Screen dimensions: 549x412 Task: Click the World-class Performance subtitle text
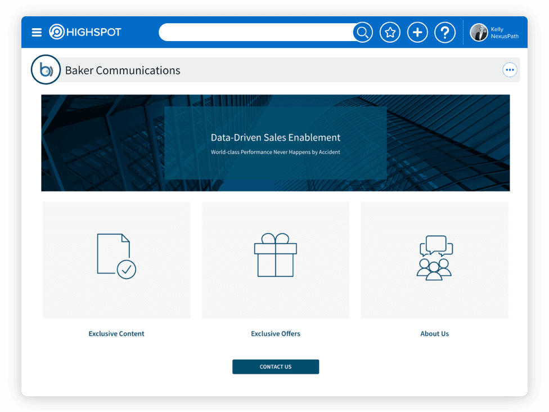[x=276, y=152]
